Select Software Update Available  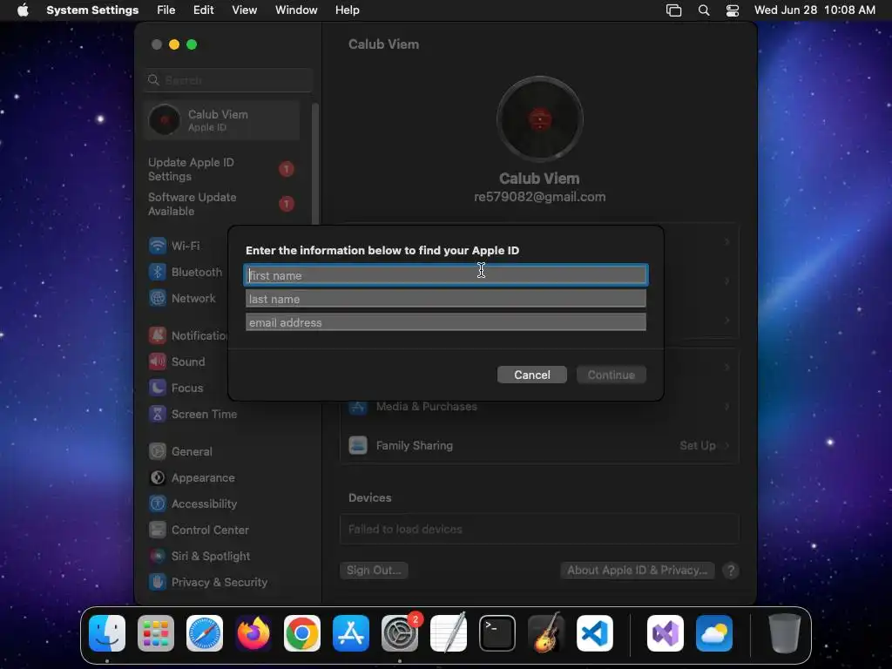click(222, 204)
